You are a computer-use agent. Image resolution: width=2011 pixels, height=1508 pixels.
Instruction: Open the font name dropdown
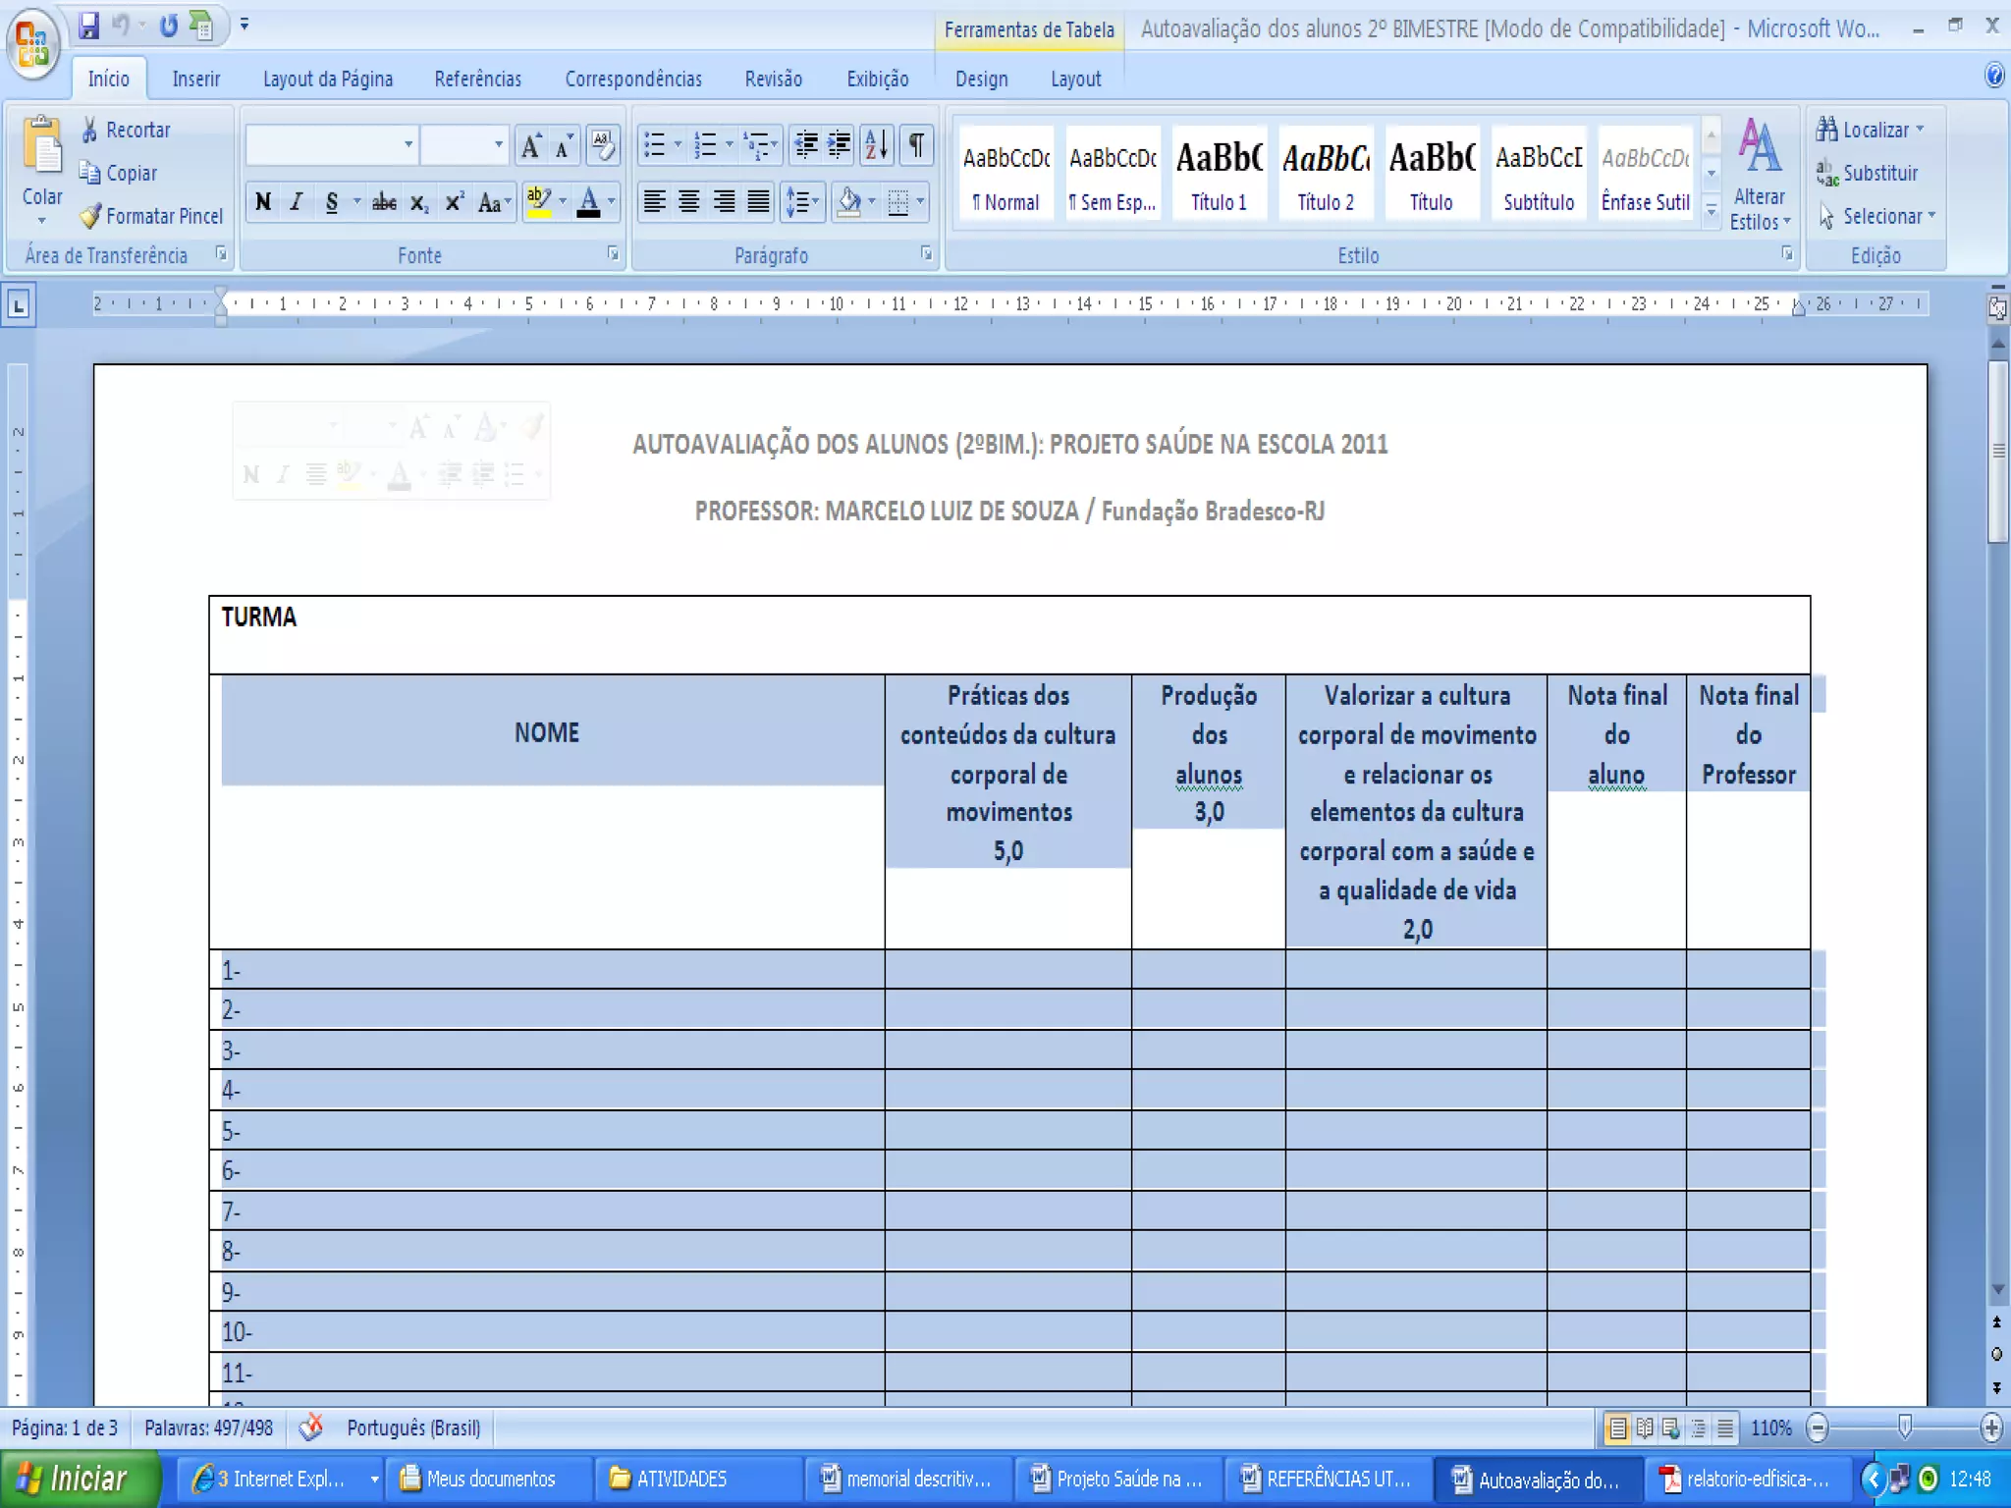[x=408, y=146]
